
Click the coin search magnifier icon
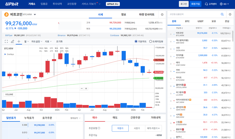222,14
